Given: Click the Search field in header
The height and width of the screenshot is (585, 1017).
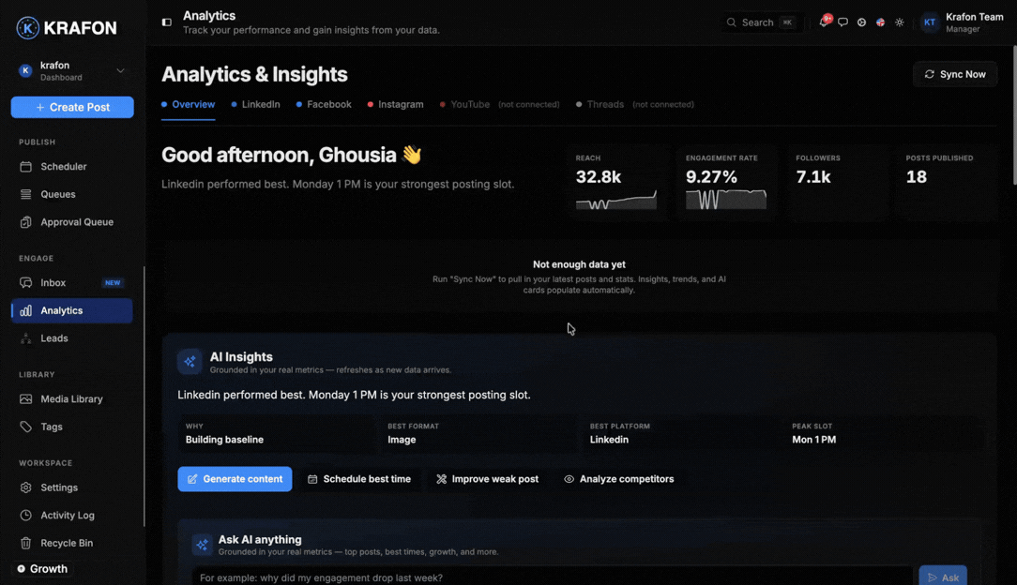Looking at the screenshot, I should pos(762,22).
